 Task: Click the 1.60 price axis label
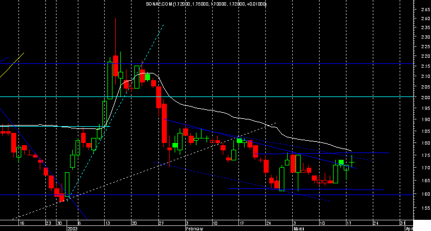pos(425,194)
